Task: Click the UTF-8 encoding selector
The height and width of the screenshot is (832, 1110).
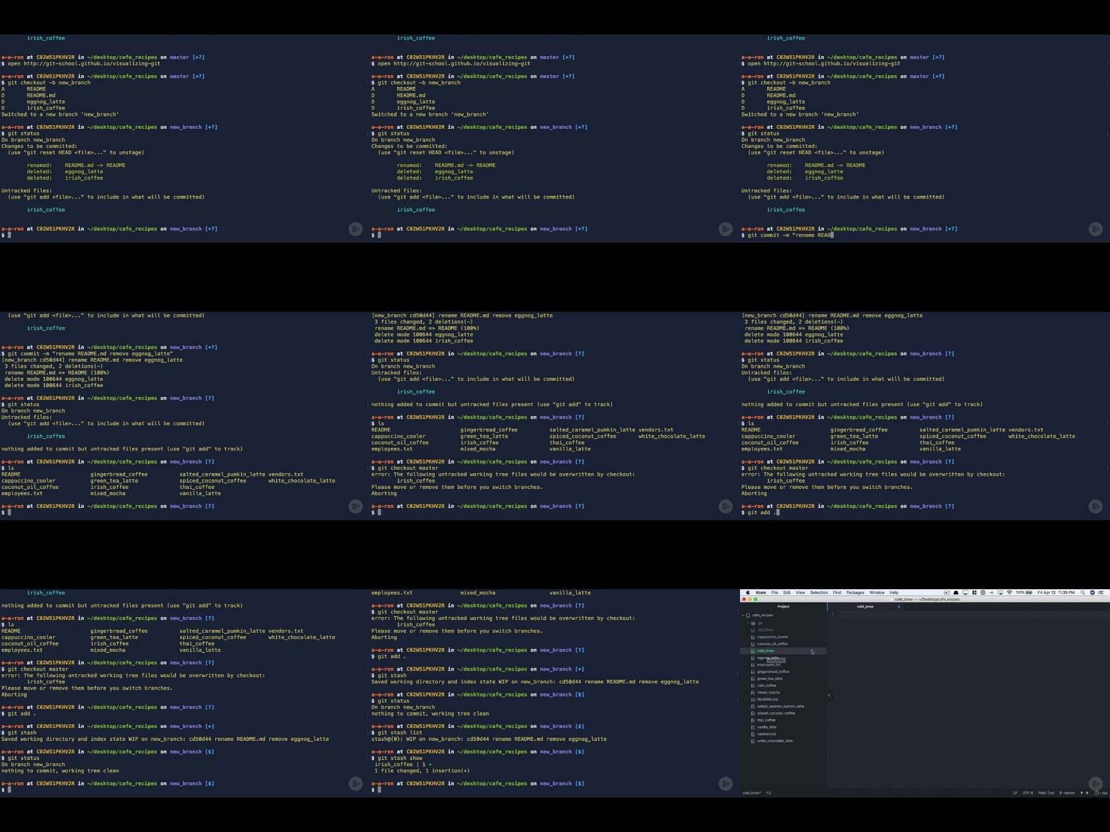Action: (x=1027, y=793)
